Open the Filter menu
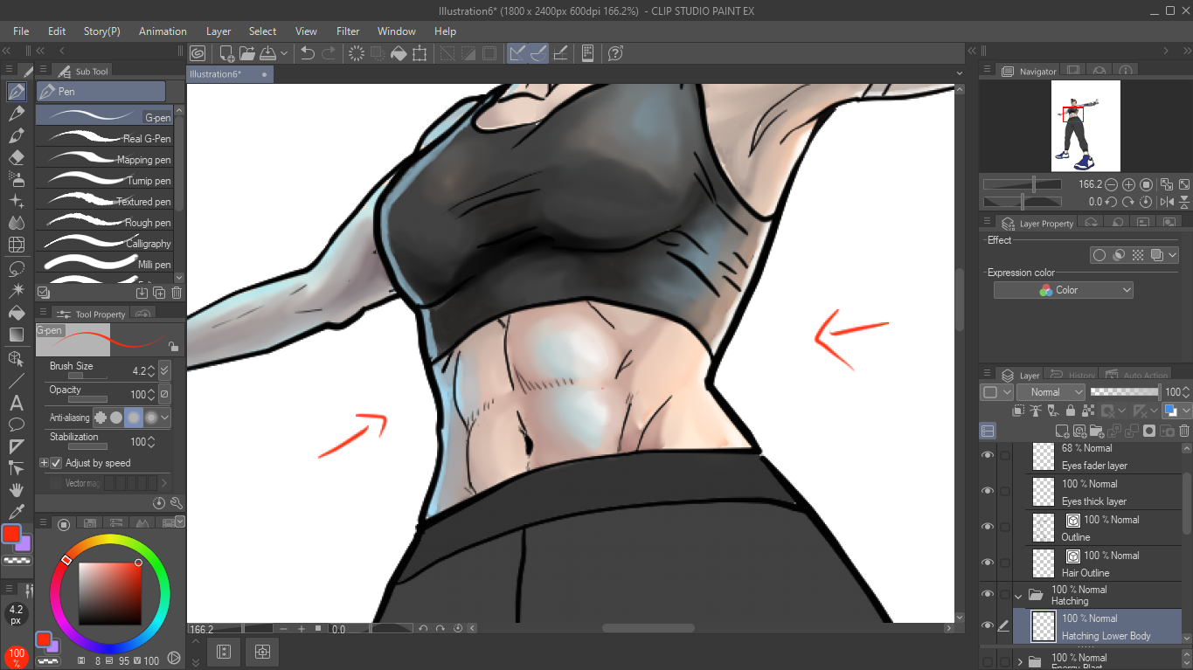The width and height of the screenshot is (1193, 670). tap(348, 31)
